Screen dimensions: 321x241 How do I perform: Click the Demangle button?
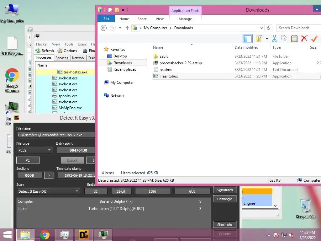(x=224, y=199)
